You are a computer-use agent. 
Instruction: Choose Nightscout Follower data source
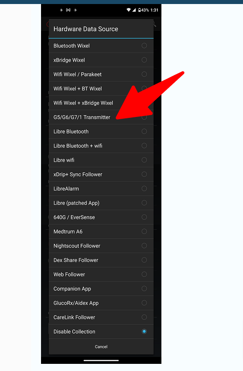(101, 246)
